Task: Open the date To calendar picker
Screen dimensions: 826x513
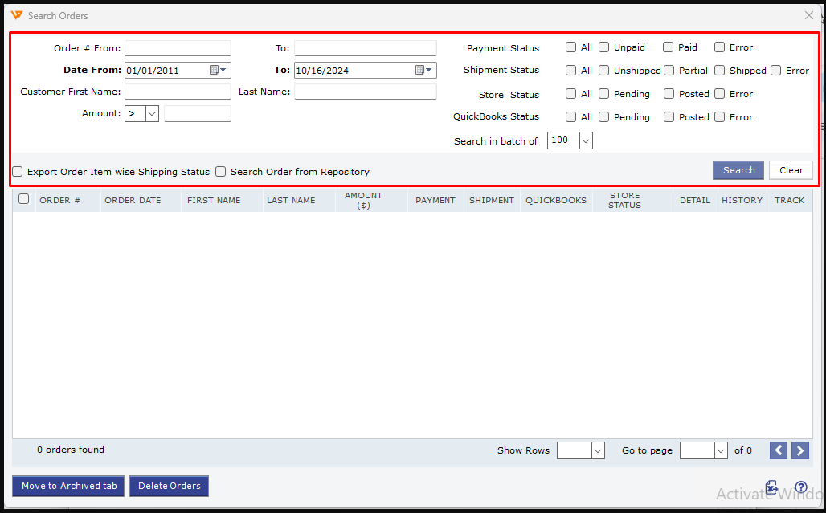Action: 423,71
